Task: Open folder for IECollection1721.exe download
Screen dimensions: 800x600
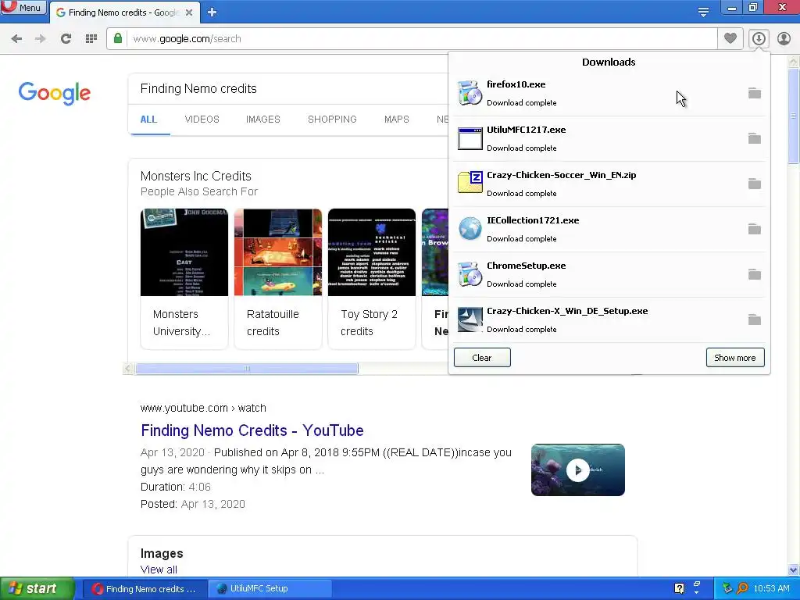Action: click(754, 229)
